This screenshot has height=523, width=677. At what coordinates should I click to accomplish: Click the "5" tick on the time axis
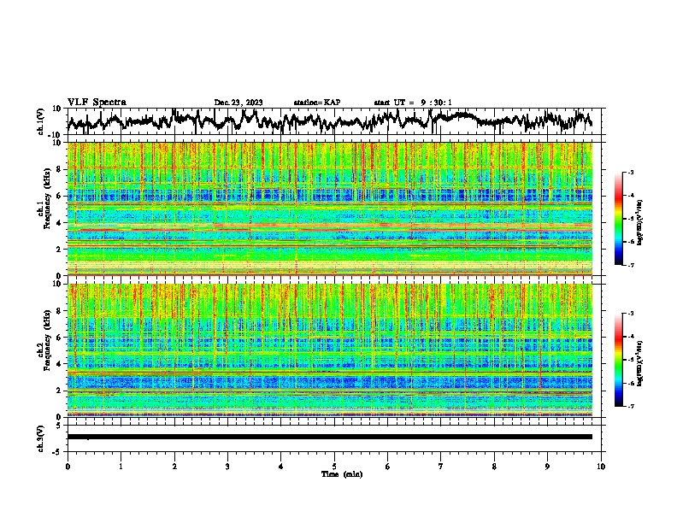click(x=334, y=467)
